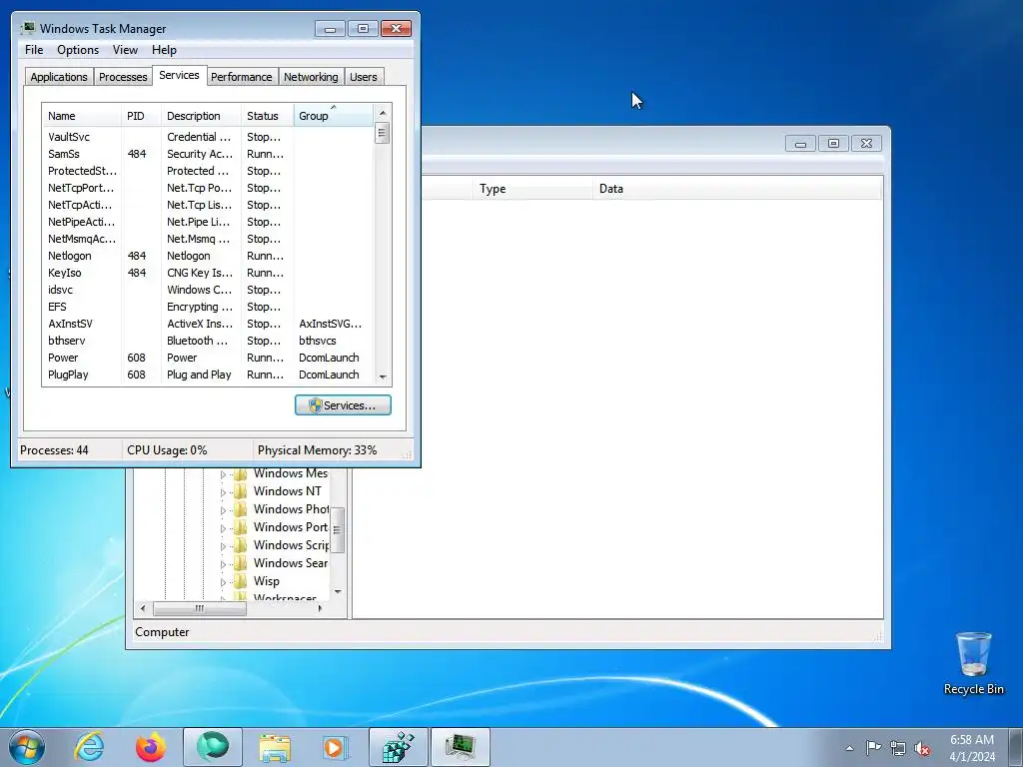Select the KeyIso service row
Image resolution: width=1023 pixels, height=767 pixels.
pos(208,273)
